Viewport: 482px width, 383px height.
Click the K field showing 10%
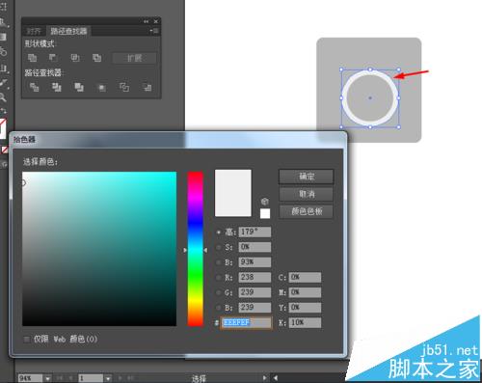pos(305,322)
